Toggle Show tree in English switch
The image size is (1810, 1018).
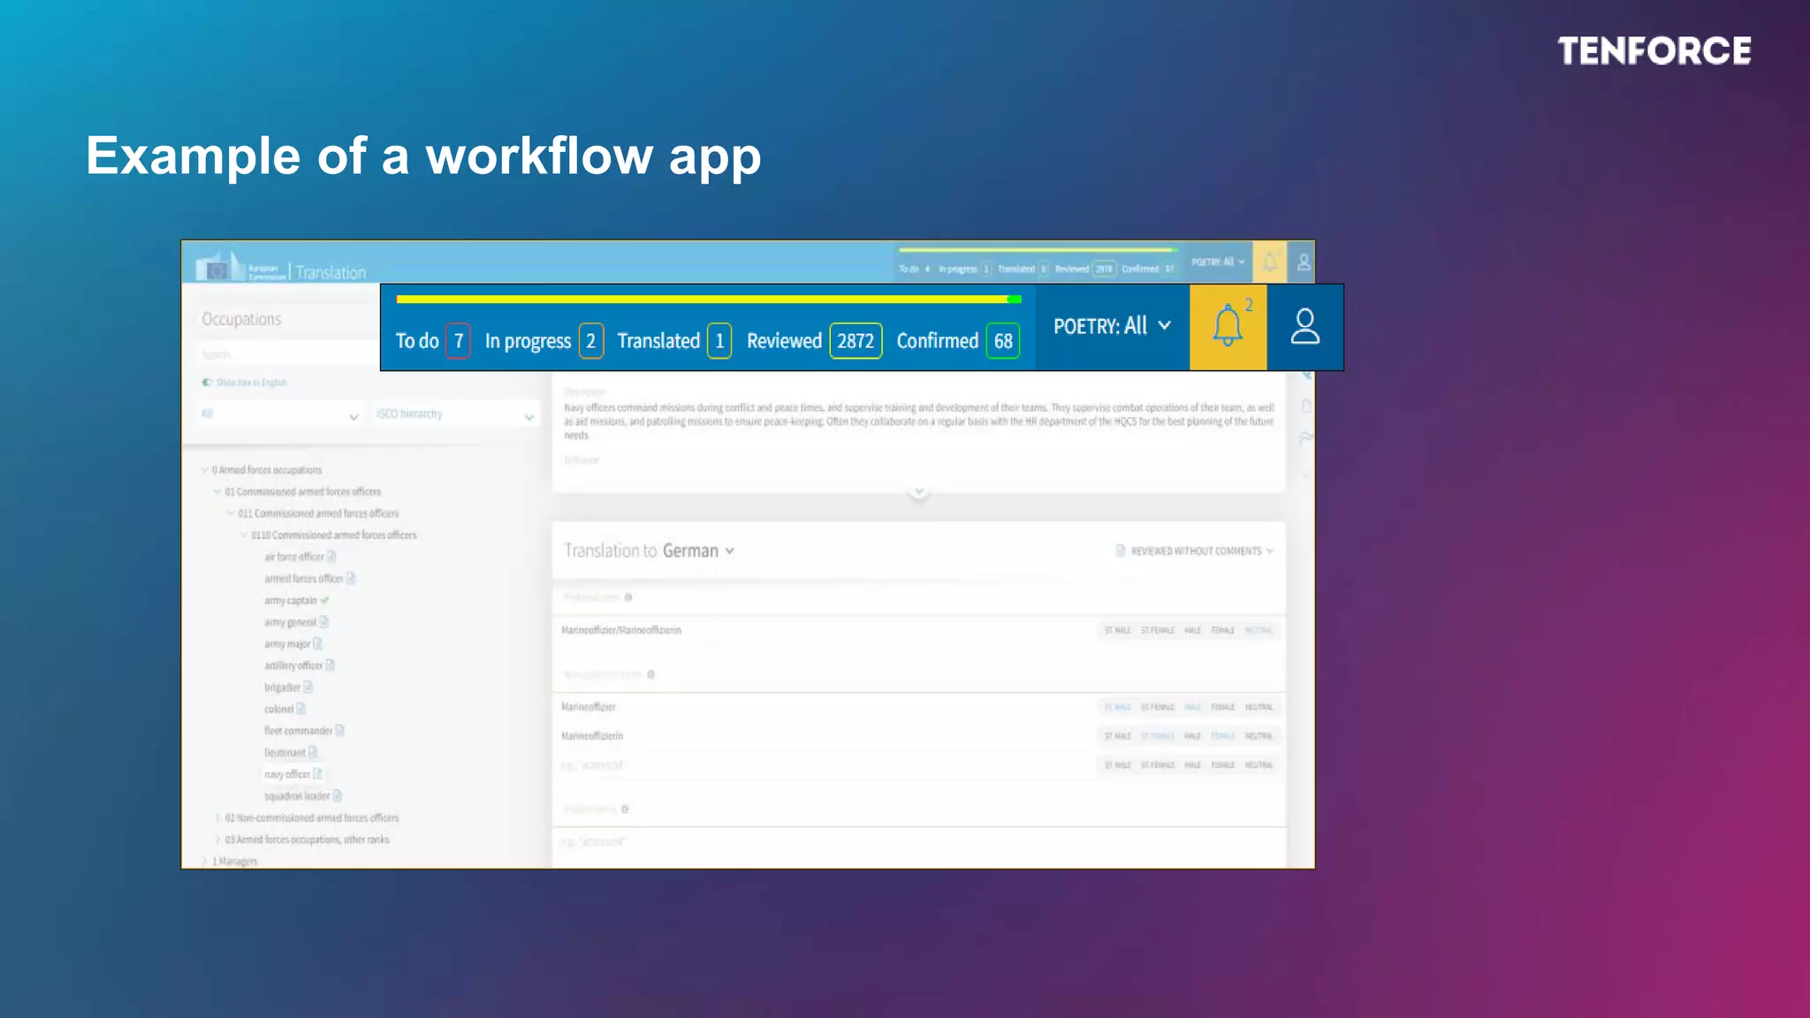tap(207, 383)
